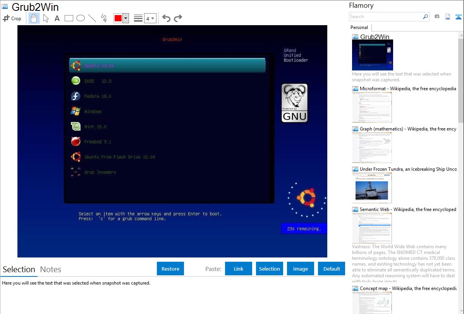The image size is (464, 314).
Task: Open the Semantic Web snapshot thumbnail
Action: tap(372, 228)
